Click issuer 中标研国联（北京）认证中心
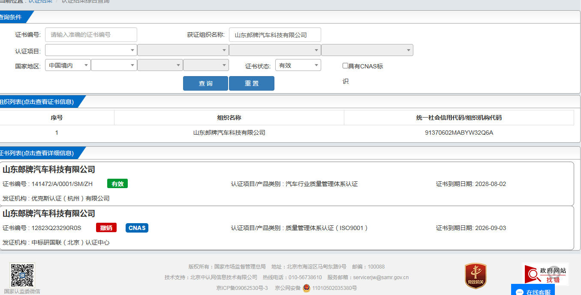Screen dimensions: 581x295 (71, 243)
